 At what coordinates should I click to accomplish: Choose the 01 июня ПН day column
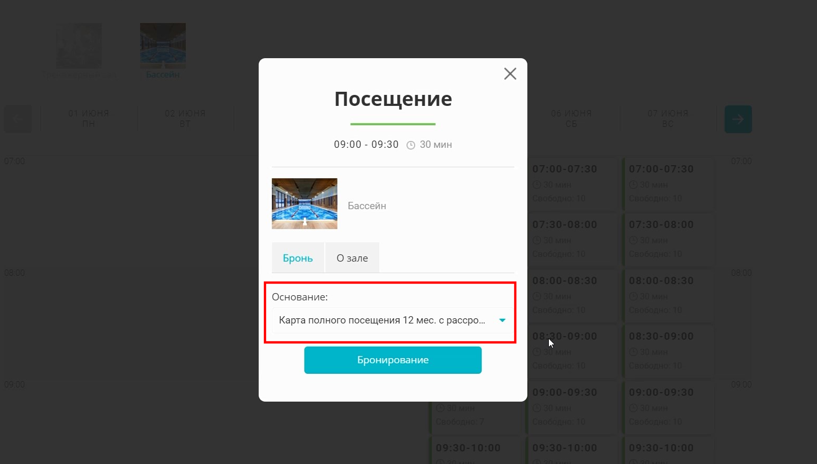pos(89,118)
